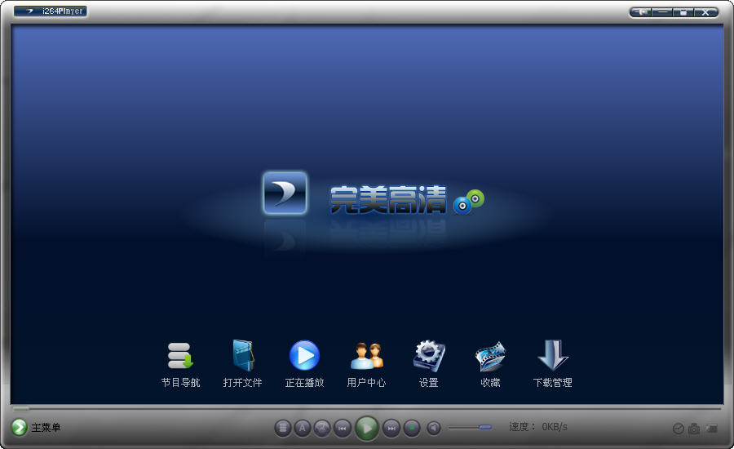Mute the audio with the speaker button
Viewport: 734px width, 449px height.
pyautogui.click(x=434, y=428)
